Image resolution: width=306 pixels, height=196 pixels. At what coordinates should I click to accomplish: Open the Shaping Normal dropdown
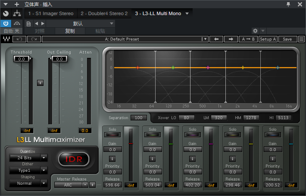pos(28,183)
